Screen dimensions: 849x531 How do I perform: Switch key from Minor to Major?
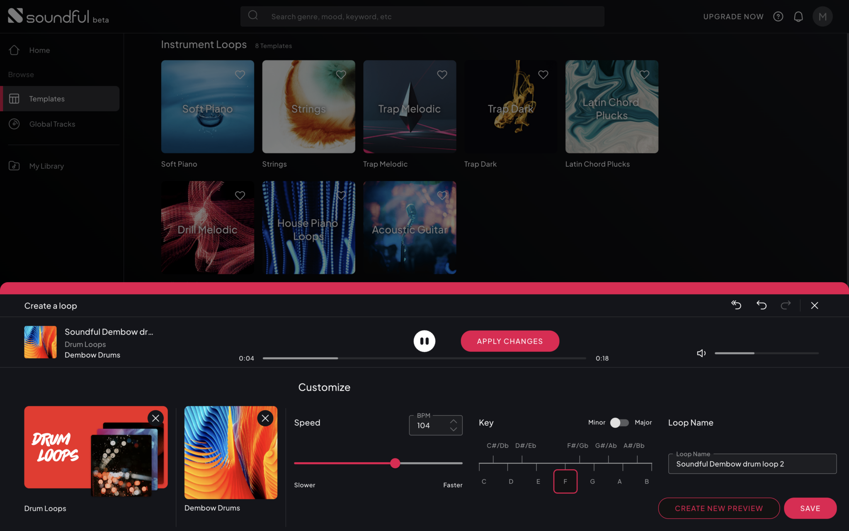click(619, 422)
